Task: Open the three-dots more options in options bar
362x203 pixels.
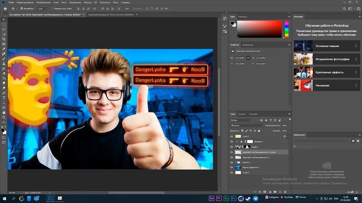Action: pyautogui.click(x=127, y=8)
